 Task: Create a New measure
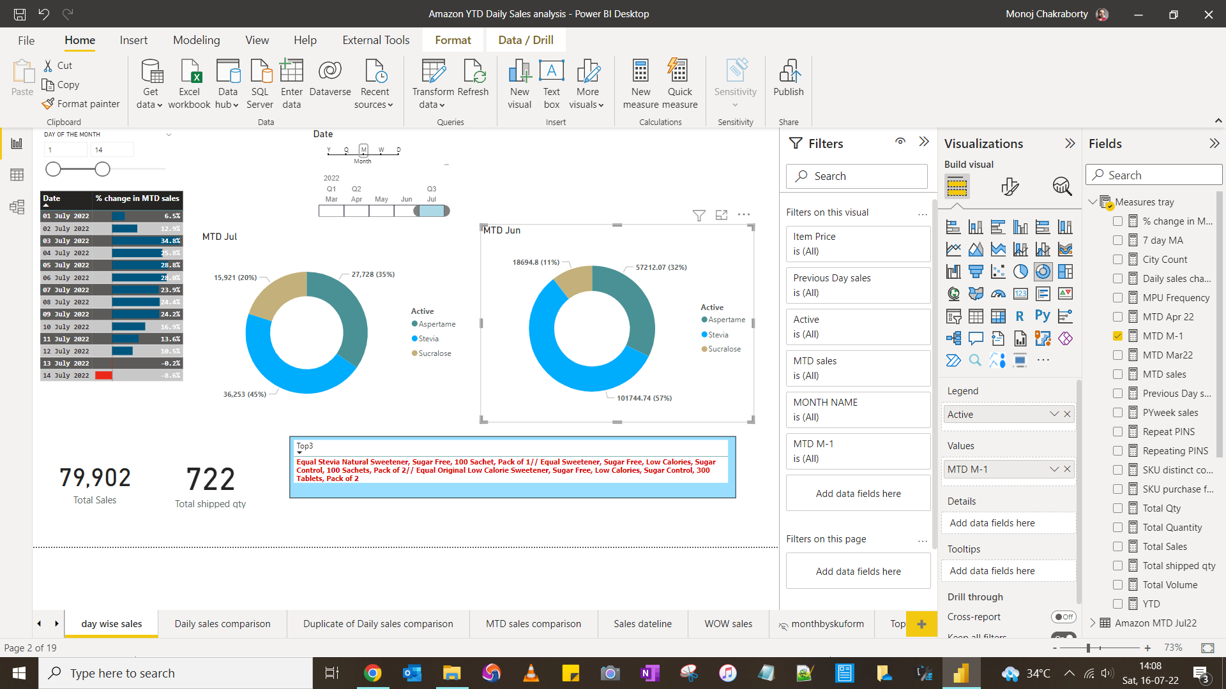point(640,84)
